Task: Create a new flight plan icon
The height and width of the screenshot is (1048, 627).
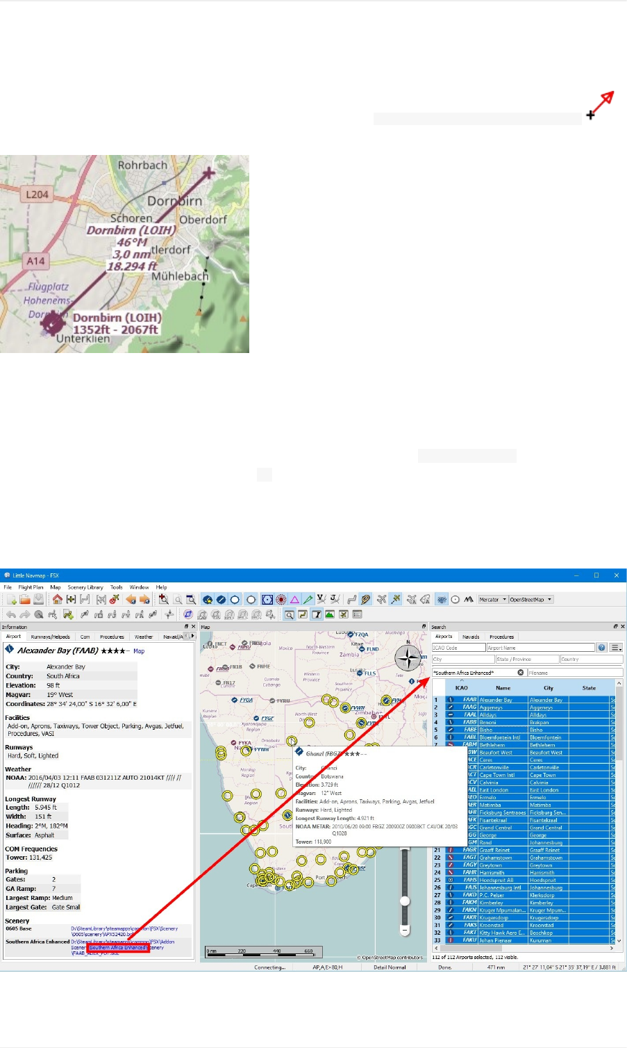Action: (11, 599)
